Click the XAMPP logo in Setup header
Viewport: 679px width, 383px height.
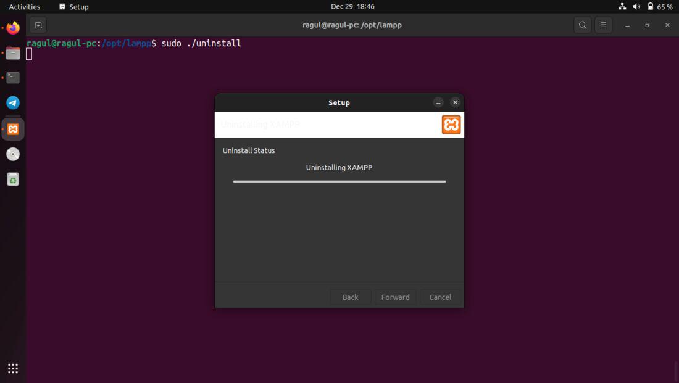coord(451,125)
